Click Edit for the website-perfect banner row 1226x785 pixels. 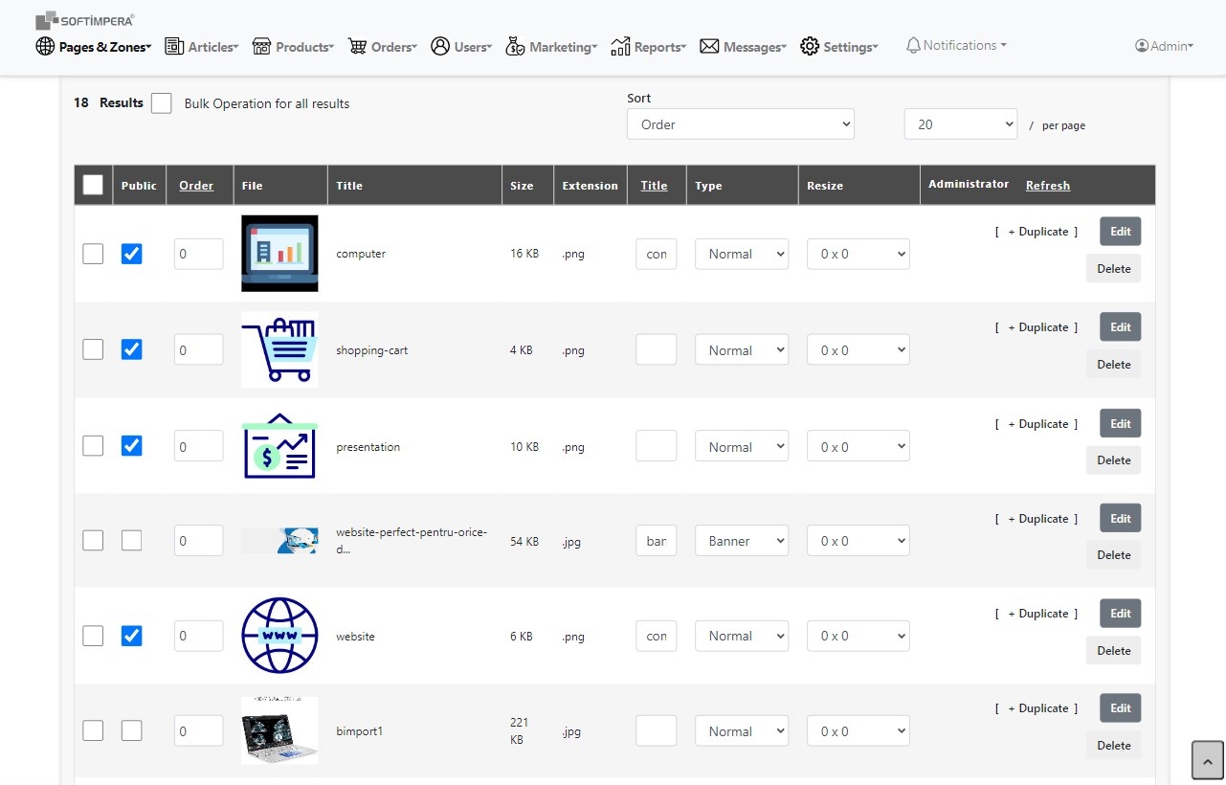click(1121, 518)
